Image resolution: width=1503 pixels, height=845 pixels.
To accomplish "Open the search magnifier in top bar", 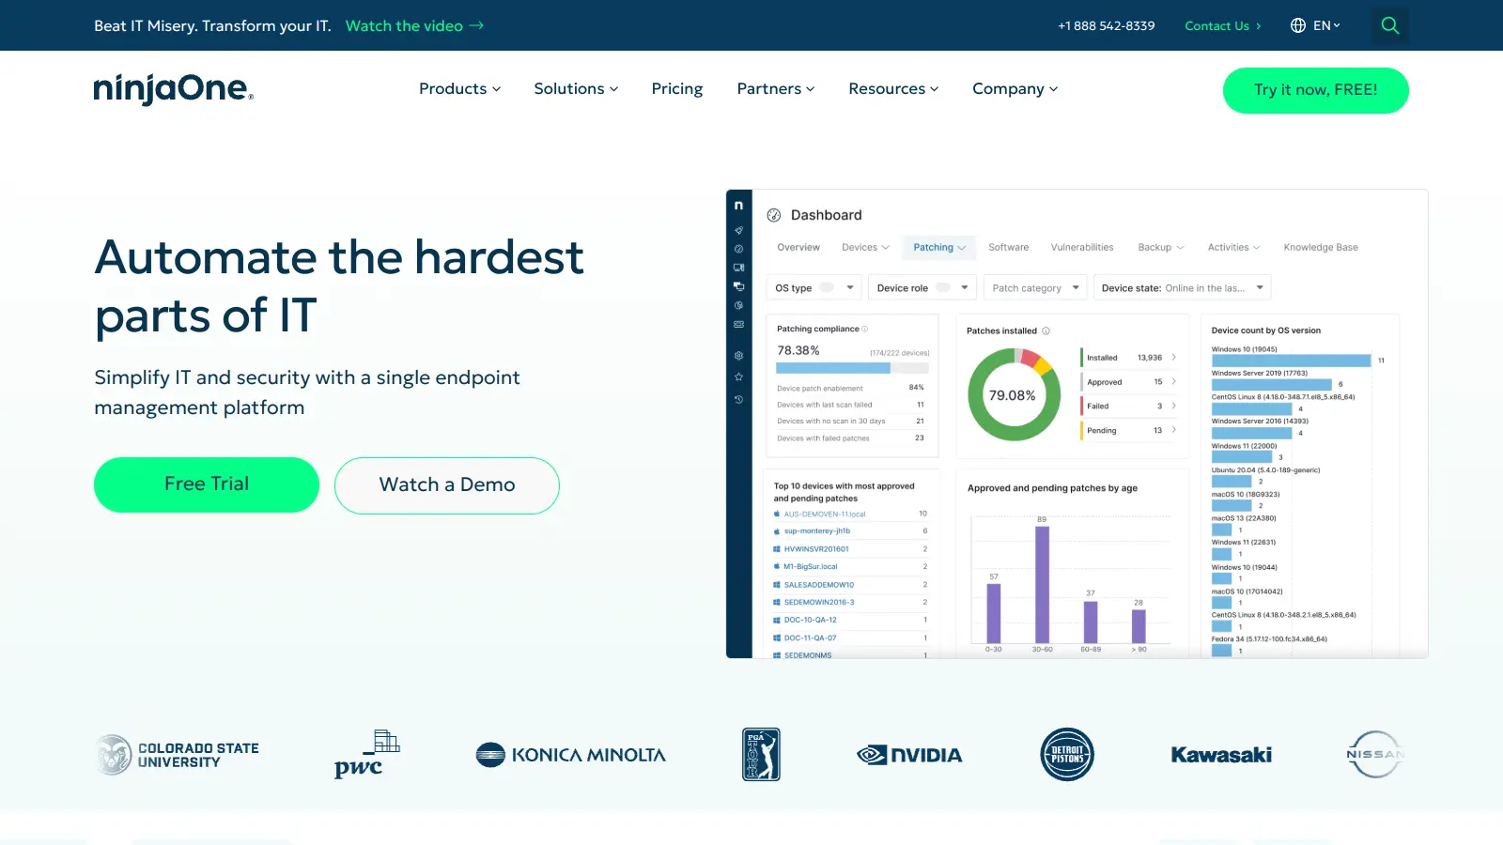I will pyautogui.click(x=1389, y=25).
